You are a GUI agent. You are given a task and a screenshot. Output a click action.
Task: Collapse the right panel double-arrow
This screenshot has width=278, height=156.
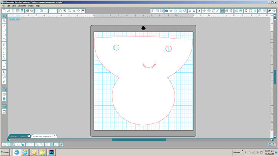click(x=275, y=16)
